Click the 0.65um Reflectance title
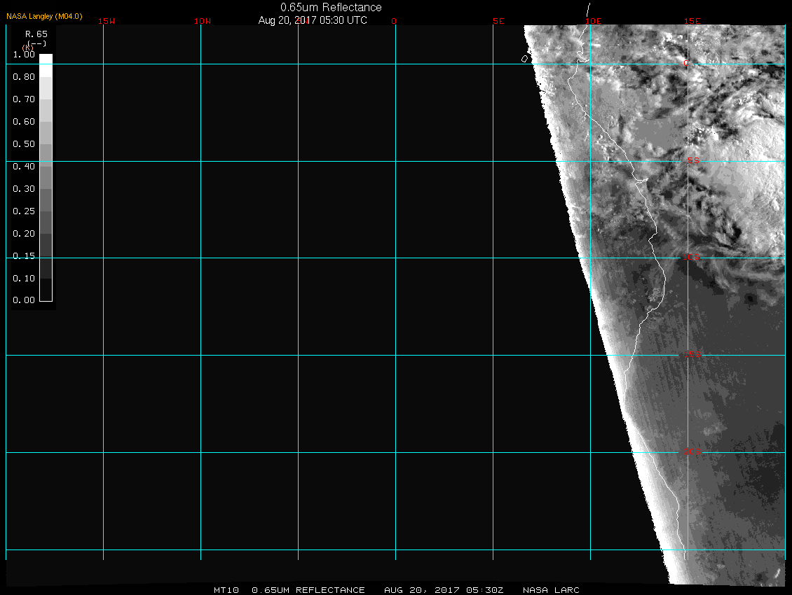The width and height of the screenshot is (792, 595). 331,8
